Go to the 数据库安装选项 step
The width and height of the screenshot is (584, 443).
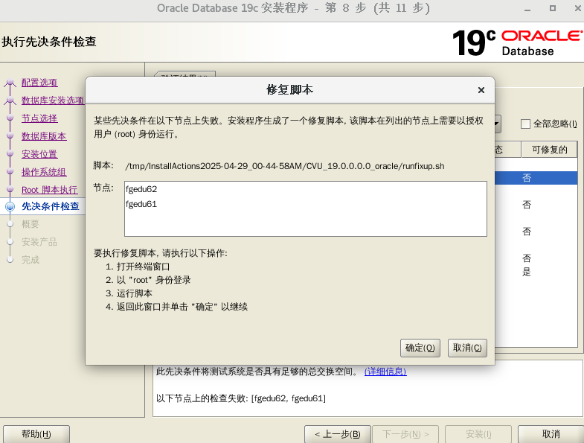pos(53,101)
